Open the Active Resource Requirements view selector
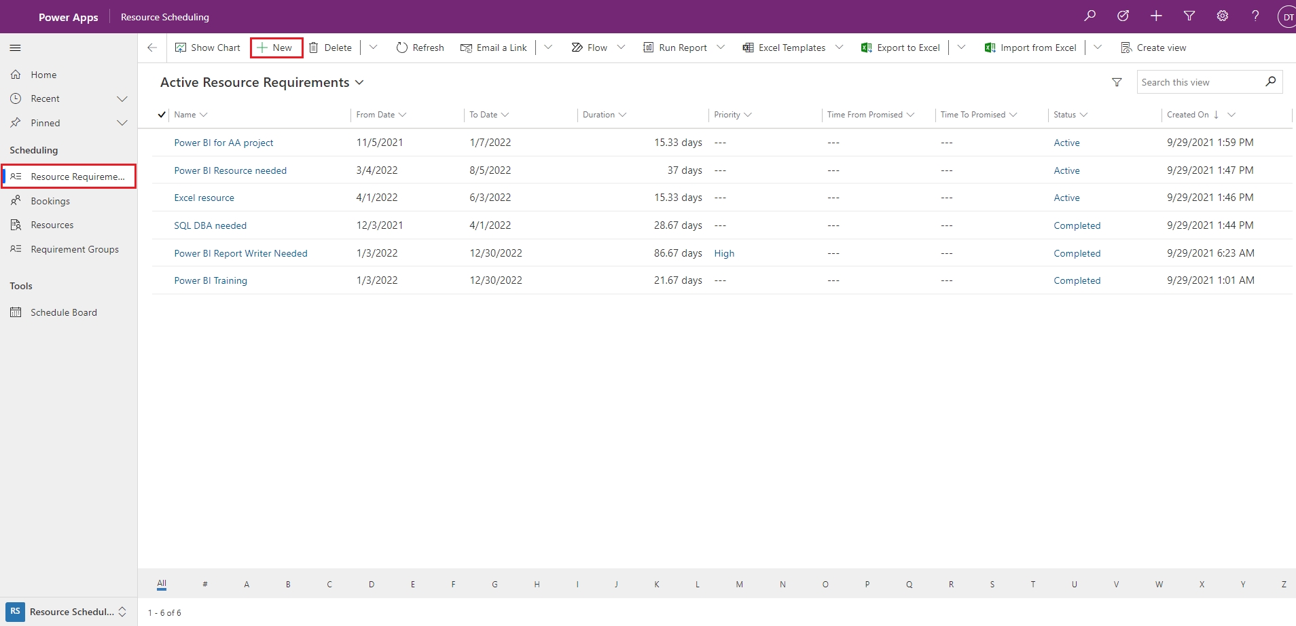Image resolution: width=1296 pixels, height=626 pixels. tap(262, 82)
